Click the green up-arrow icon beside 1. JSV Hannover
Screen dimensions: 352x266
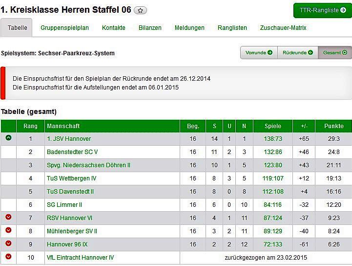[x=8, y=138]
